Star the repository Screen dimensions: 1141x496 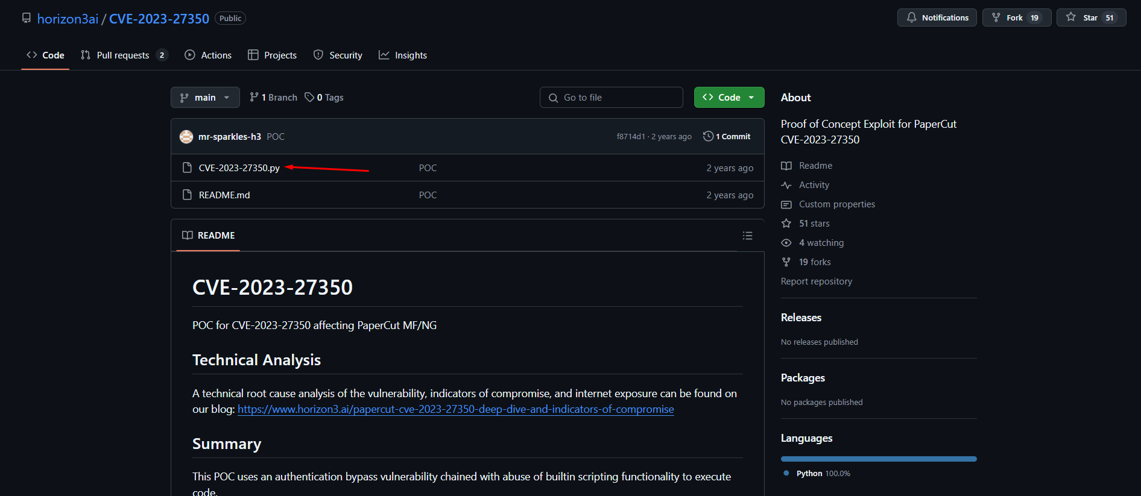[x=1091, y=17]
